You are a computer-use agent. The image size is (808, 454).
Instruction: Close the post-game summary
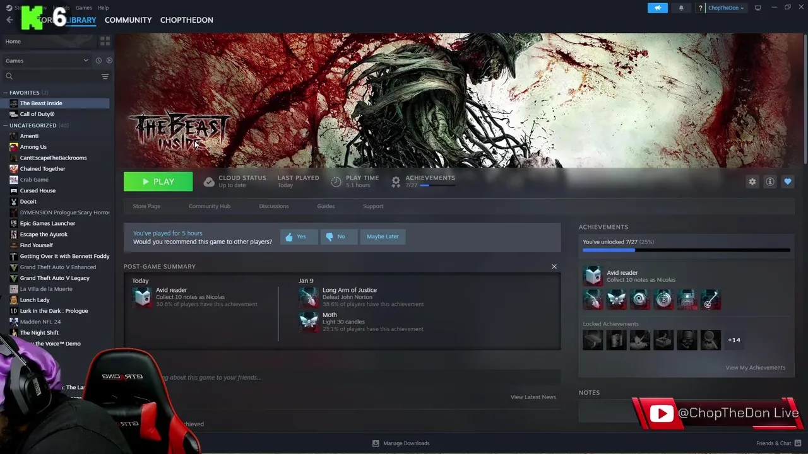554,267
